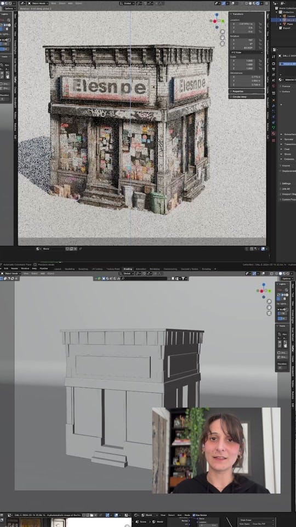This screenshot has height=527, width=296.
Task: Open the Texture properties checker tab
Action: [x=274, y=141]
